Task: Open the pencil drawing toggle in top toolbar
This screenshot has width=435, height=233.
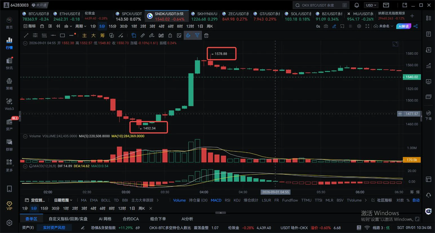Action: tap(334, 26)
